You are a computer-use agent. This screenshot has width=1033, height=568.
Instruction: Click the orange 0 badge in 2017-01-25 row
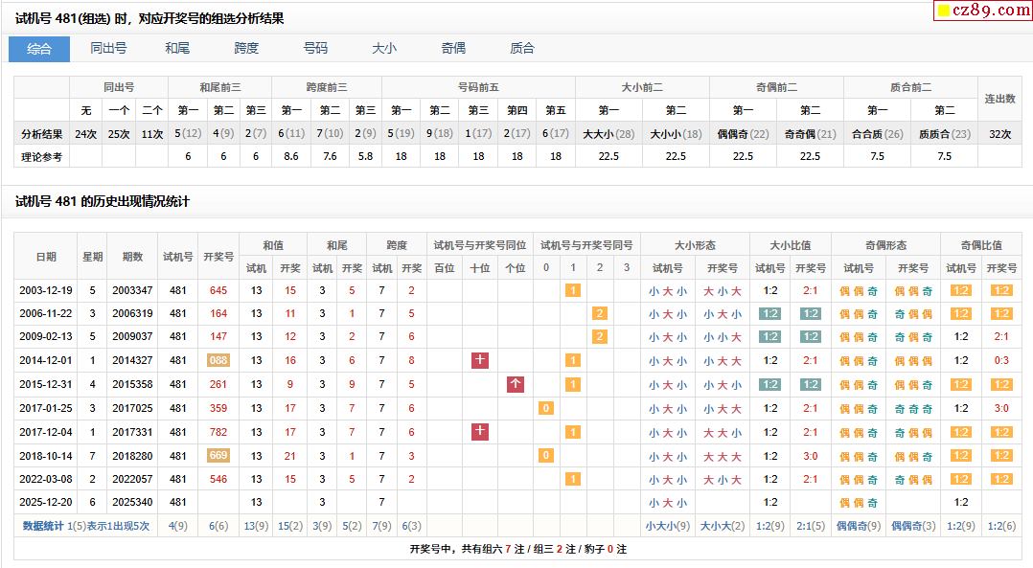(546, 408)
